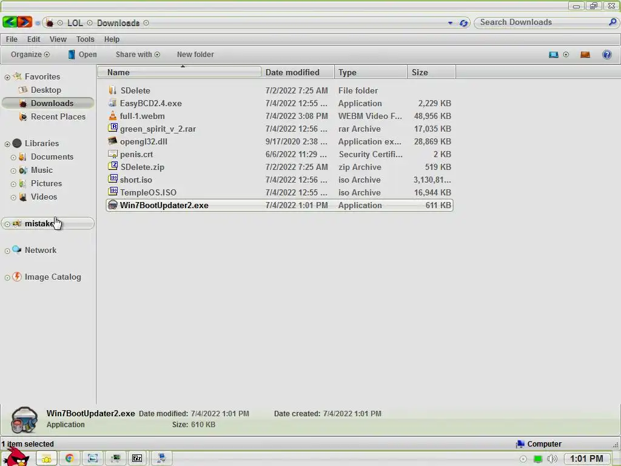Viewport: 621px width, 466px height.
Task: Click the certificate icon of penis.crt
Action: 112,154
